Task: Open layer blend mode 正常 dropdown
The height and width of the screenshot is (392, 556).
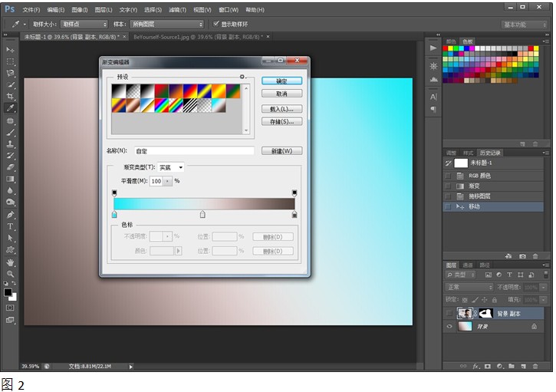Action: coord(469,287)
